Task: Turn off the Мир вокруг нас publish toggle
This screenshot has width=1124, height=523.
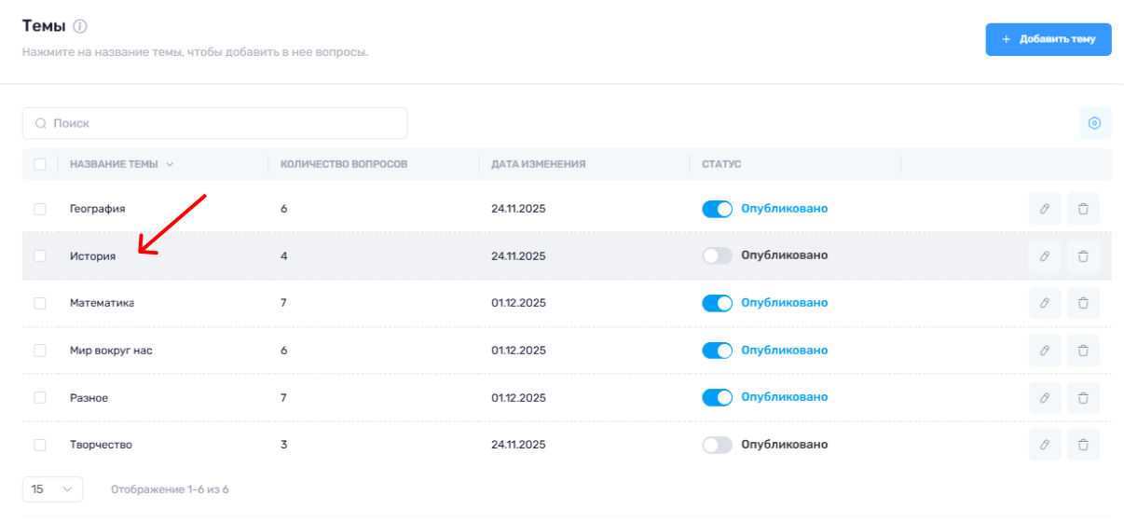Action: (718, 351)
